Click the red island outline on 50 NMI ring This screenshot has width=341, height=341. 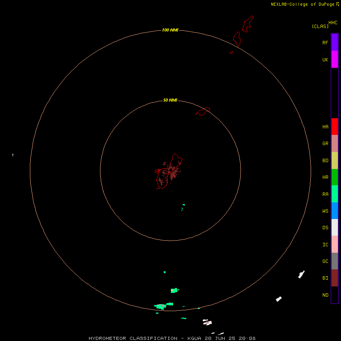point(203,111)
